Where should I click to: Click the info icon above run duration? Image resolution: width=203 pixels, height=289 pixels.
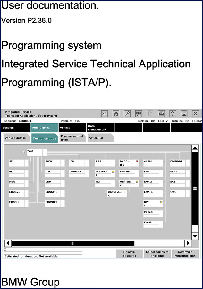(x=5, y=250)
